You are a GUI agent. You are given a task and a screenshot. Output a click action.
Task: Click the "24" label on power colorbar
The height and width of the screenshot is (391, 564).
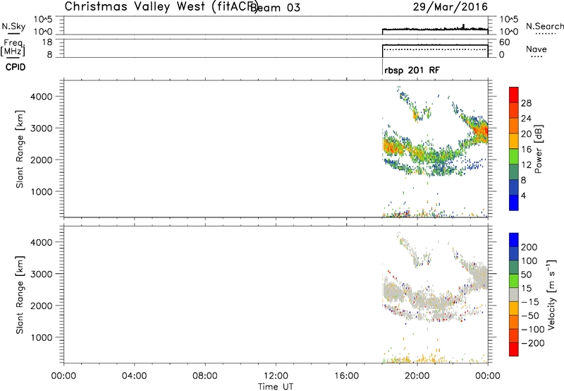coord(526,119)
